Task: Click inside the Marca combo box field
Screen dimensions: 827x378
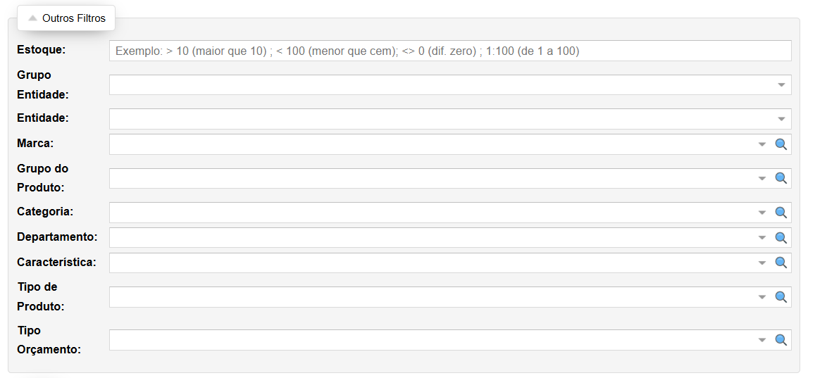Action: tap(431, 144)
